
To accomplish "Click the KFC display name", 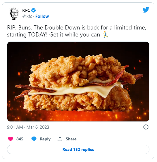I will click(x=26, y=10).
